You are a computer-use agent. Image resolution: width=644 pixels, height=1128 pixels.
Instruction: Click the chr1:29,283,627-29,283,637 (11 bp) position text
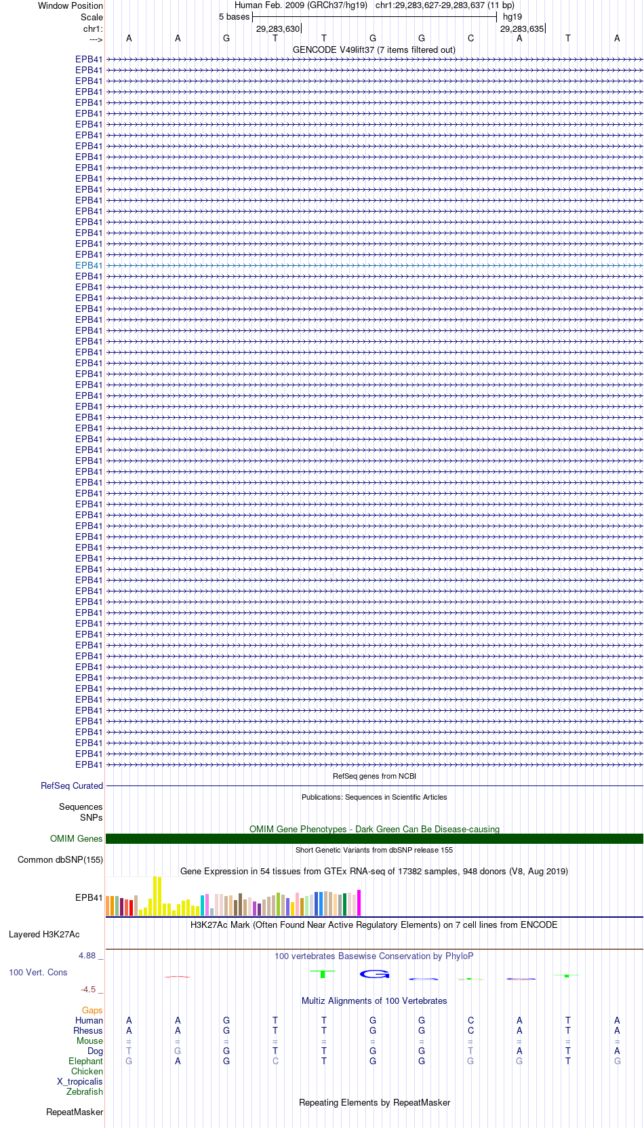click(445, 5)
